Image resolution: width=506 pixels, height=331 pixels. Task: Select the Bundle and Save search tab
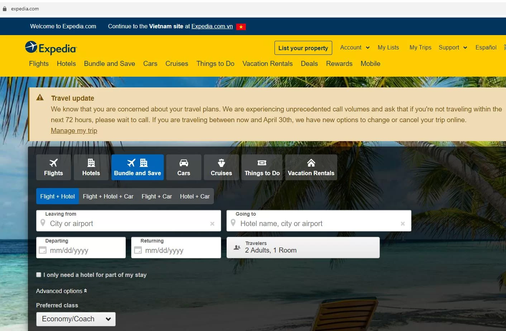tap(138, 167)
